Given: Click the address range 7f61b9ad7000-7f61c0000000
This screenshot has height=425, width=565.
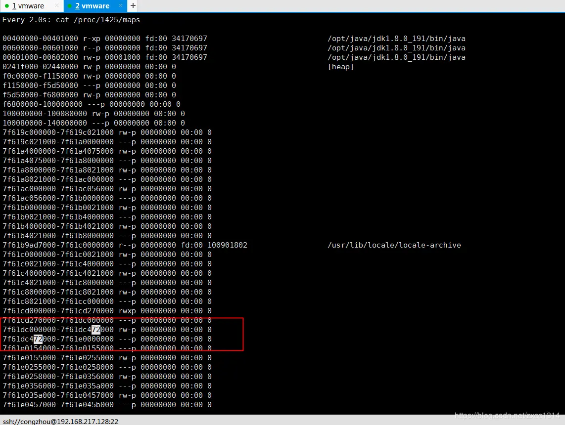Looking at the screenshot, I should click(58, 245).
